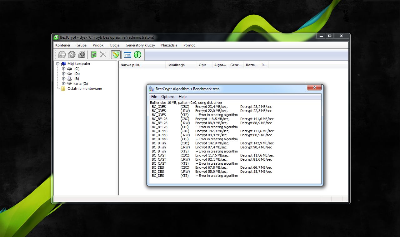Open the Opcje menu
The image size is (400, 237).
115,45
